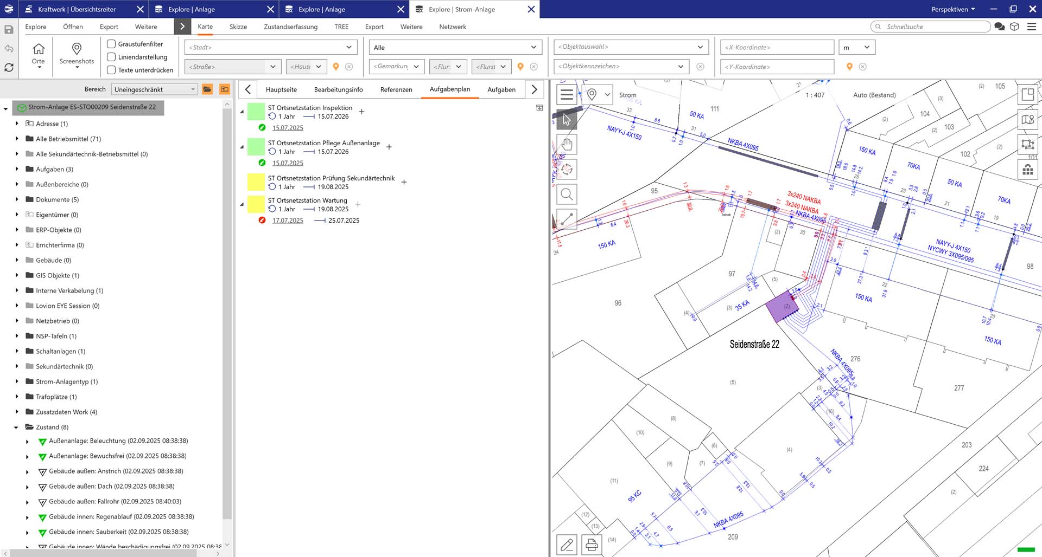
Task: Check Texte unterdrücken option
Action: tap(111, 70)
